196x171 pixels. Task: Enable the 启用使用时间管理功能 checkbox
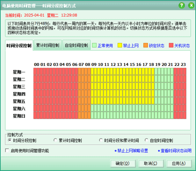7,151
